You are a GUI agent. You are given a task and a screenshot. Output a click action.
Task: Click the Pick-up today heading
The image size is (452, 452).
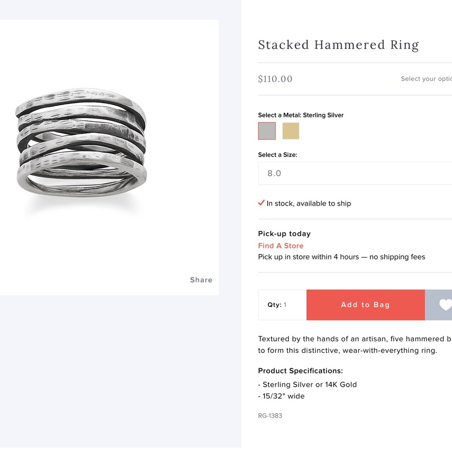coord(284,234)
